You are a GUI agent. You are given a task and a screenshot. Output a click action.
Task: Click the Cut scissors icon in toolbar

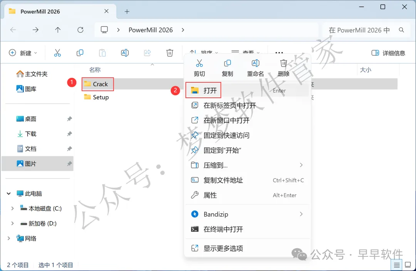pyautogui.click(x=57, y=53)
